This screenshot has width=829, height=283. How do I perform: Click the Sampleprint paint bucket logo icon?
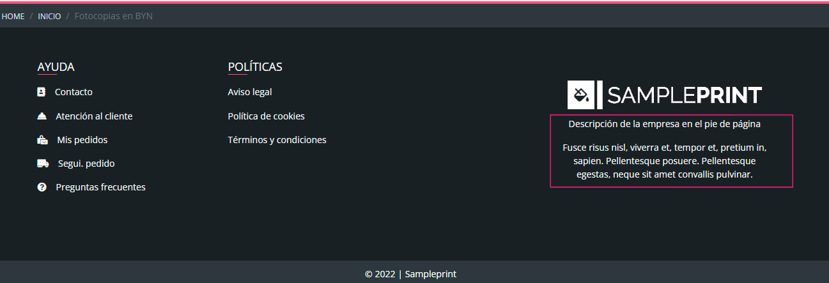[581, 95]
